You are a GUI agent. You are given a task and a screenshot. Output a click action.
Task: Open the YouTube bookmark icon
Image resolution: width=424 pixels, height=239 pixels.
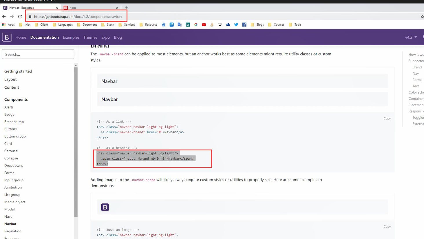click(x=204, y=25)
